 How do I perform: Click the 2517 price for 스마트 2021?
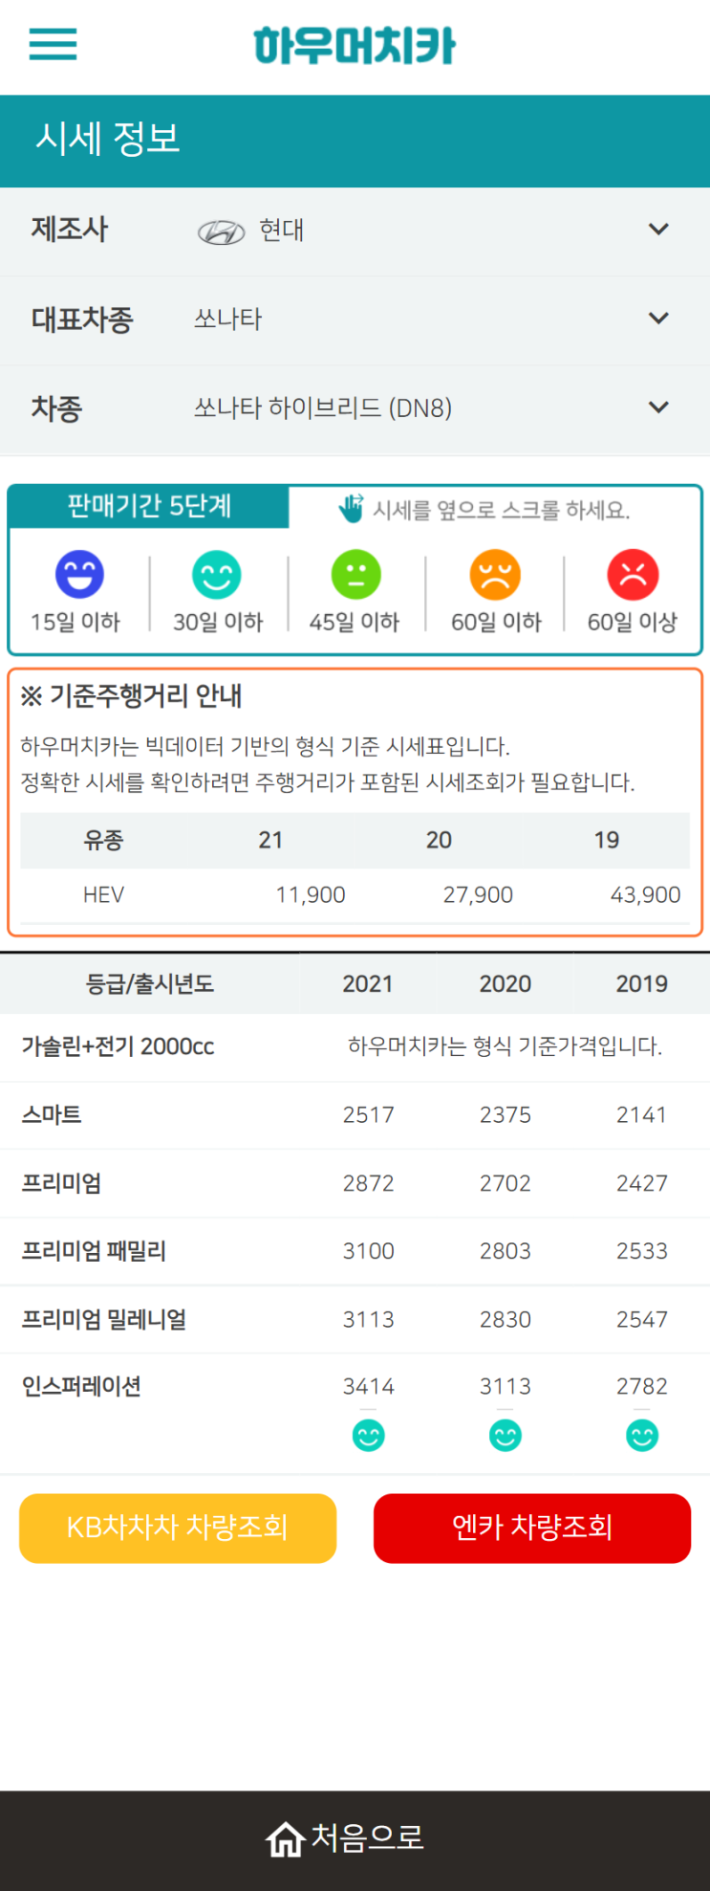369,1114
